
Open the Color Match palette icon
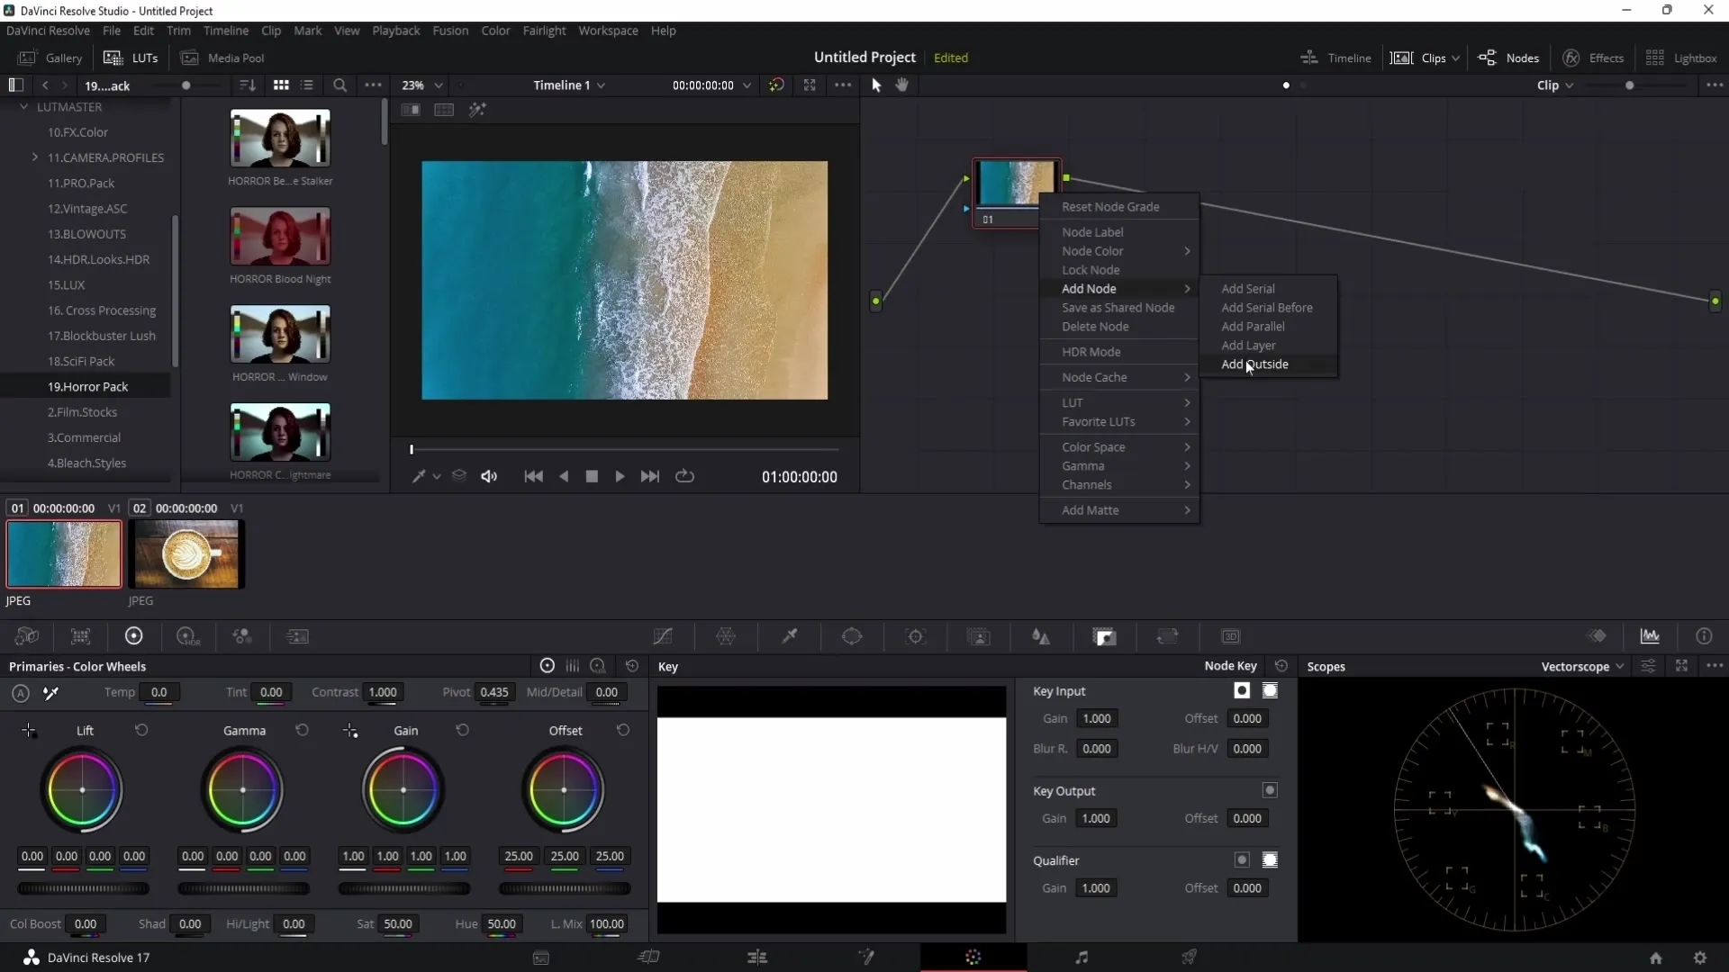pos(80,636)
